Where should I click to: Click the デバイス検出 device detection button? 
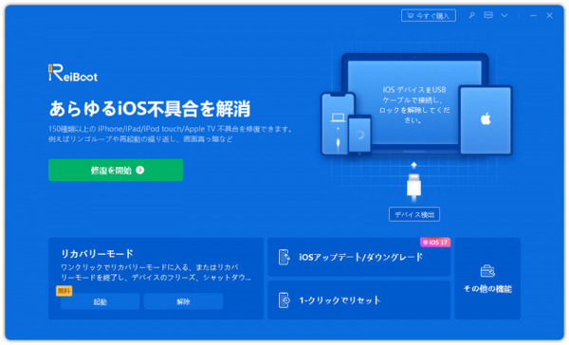[x=414, y=214]
